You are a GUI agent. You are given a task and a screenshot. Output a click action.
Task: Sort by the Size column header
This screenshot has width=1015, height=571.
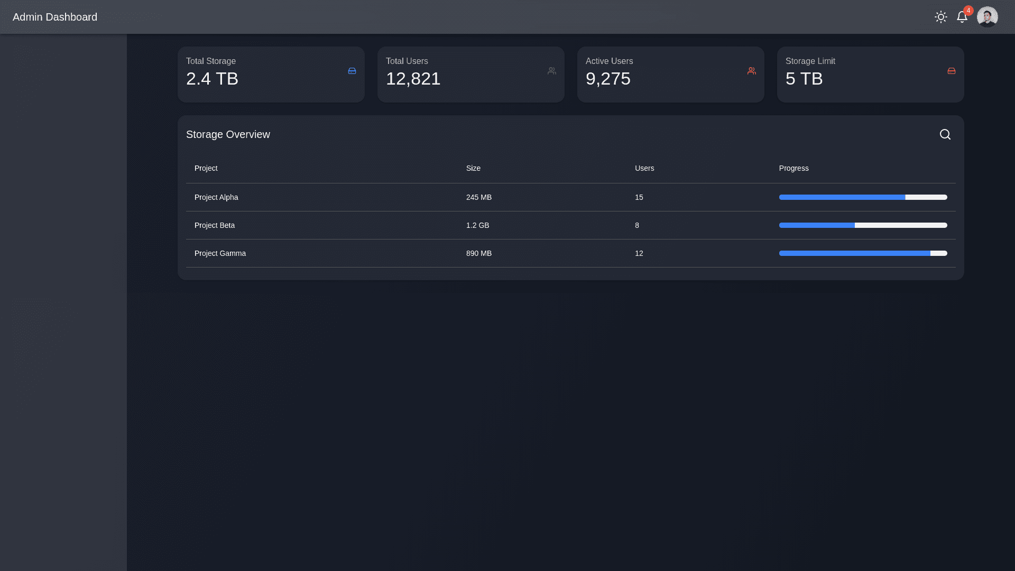click(473, 168)
